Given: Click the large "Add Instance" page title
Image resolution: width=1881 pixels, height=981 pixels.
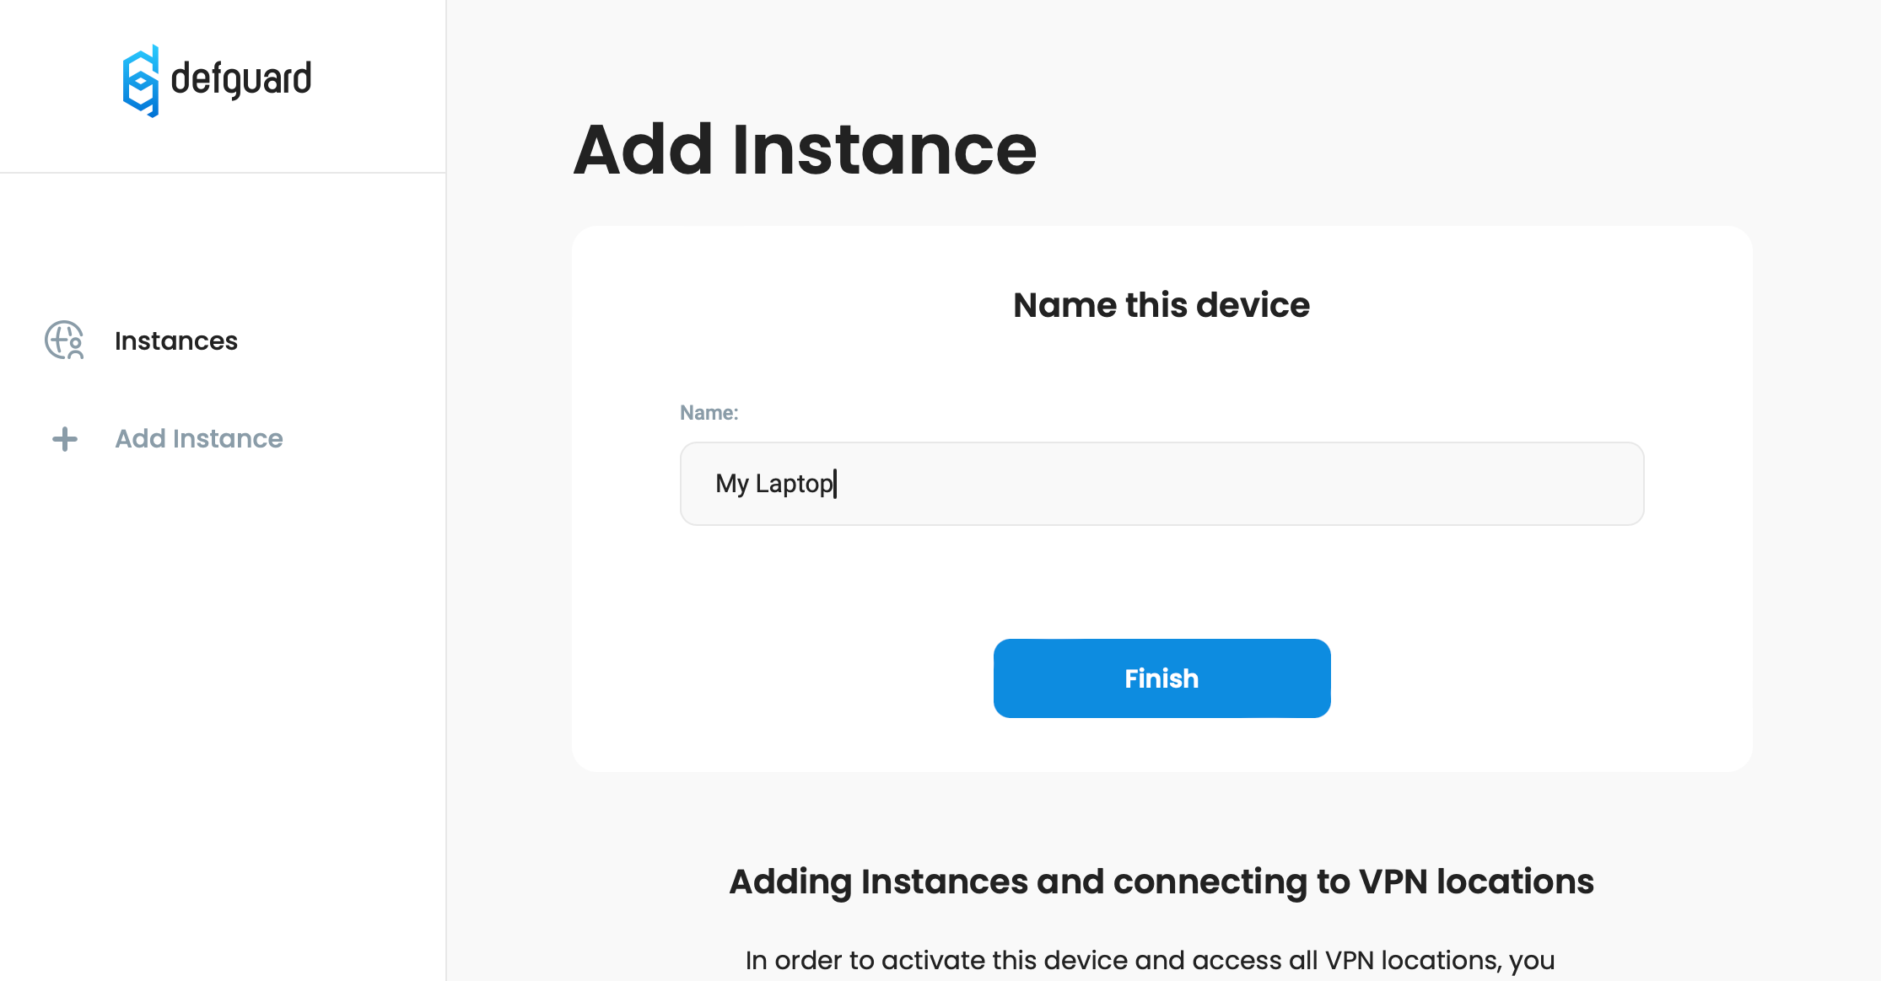Looking at the screenshot, I should pyautogui.click(x=805, y=150).
